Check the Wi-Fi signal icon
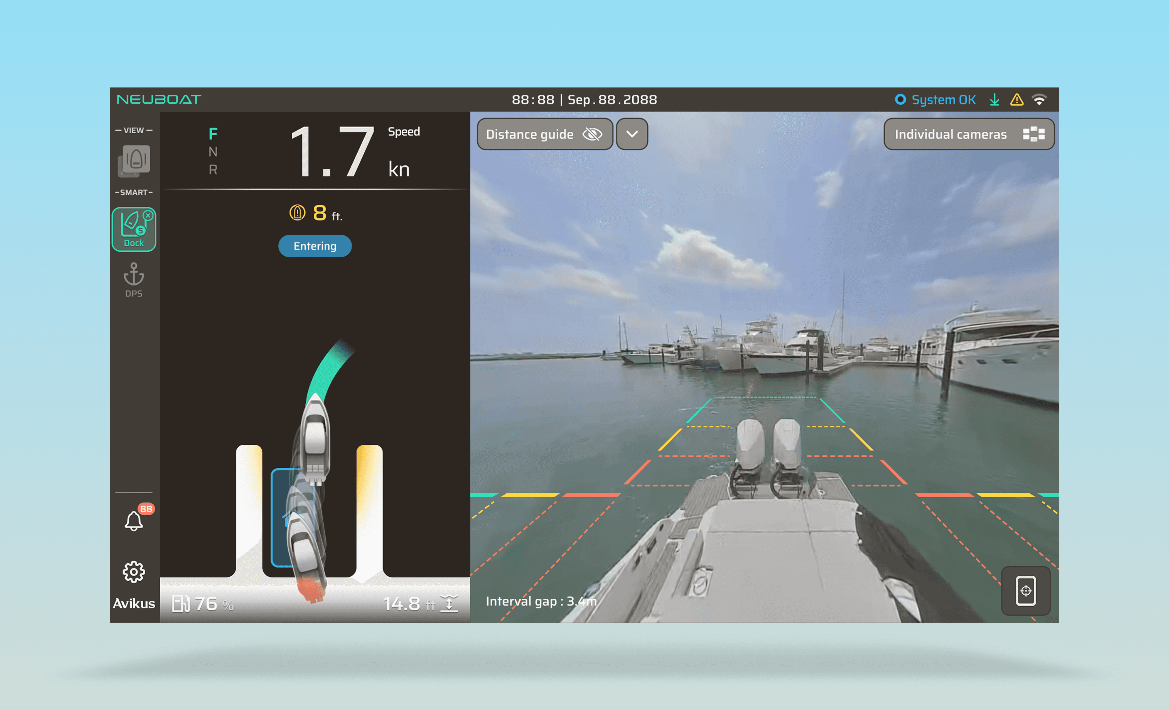Viewport: 1169px width, 710px height. [x=1039, y=100]
